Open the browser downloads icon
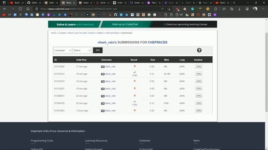The width and height of the screenshot is (268, 150). point(239,9)
